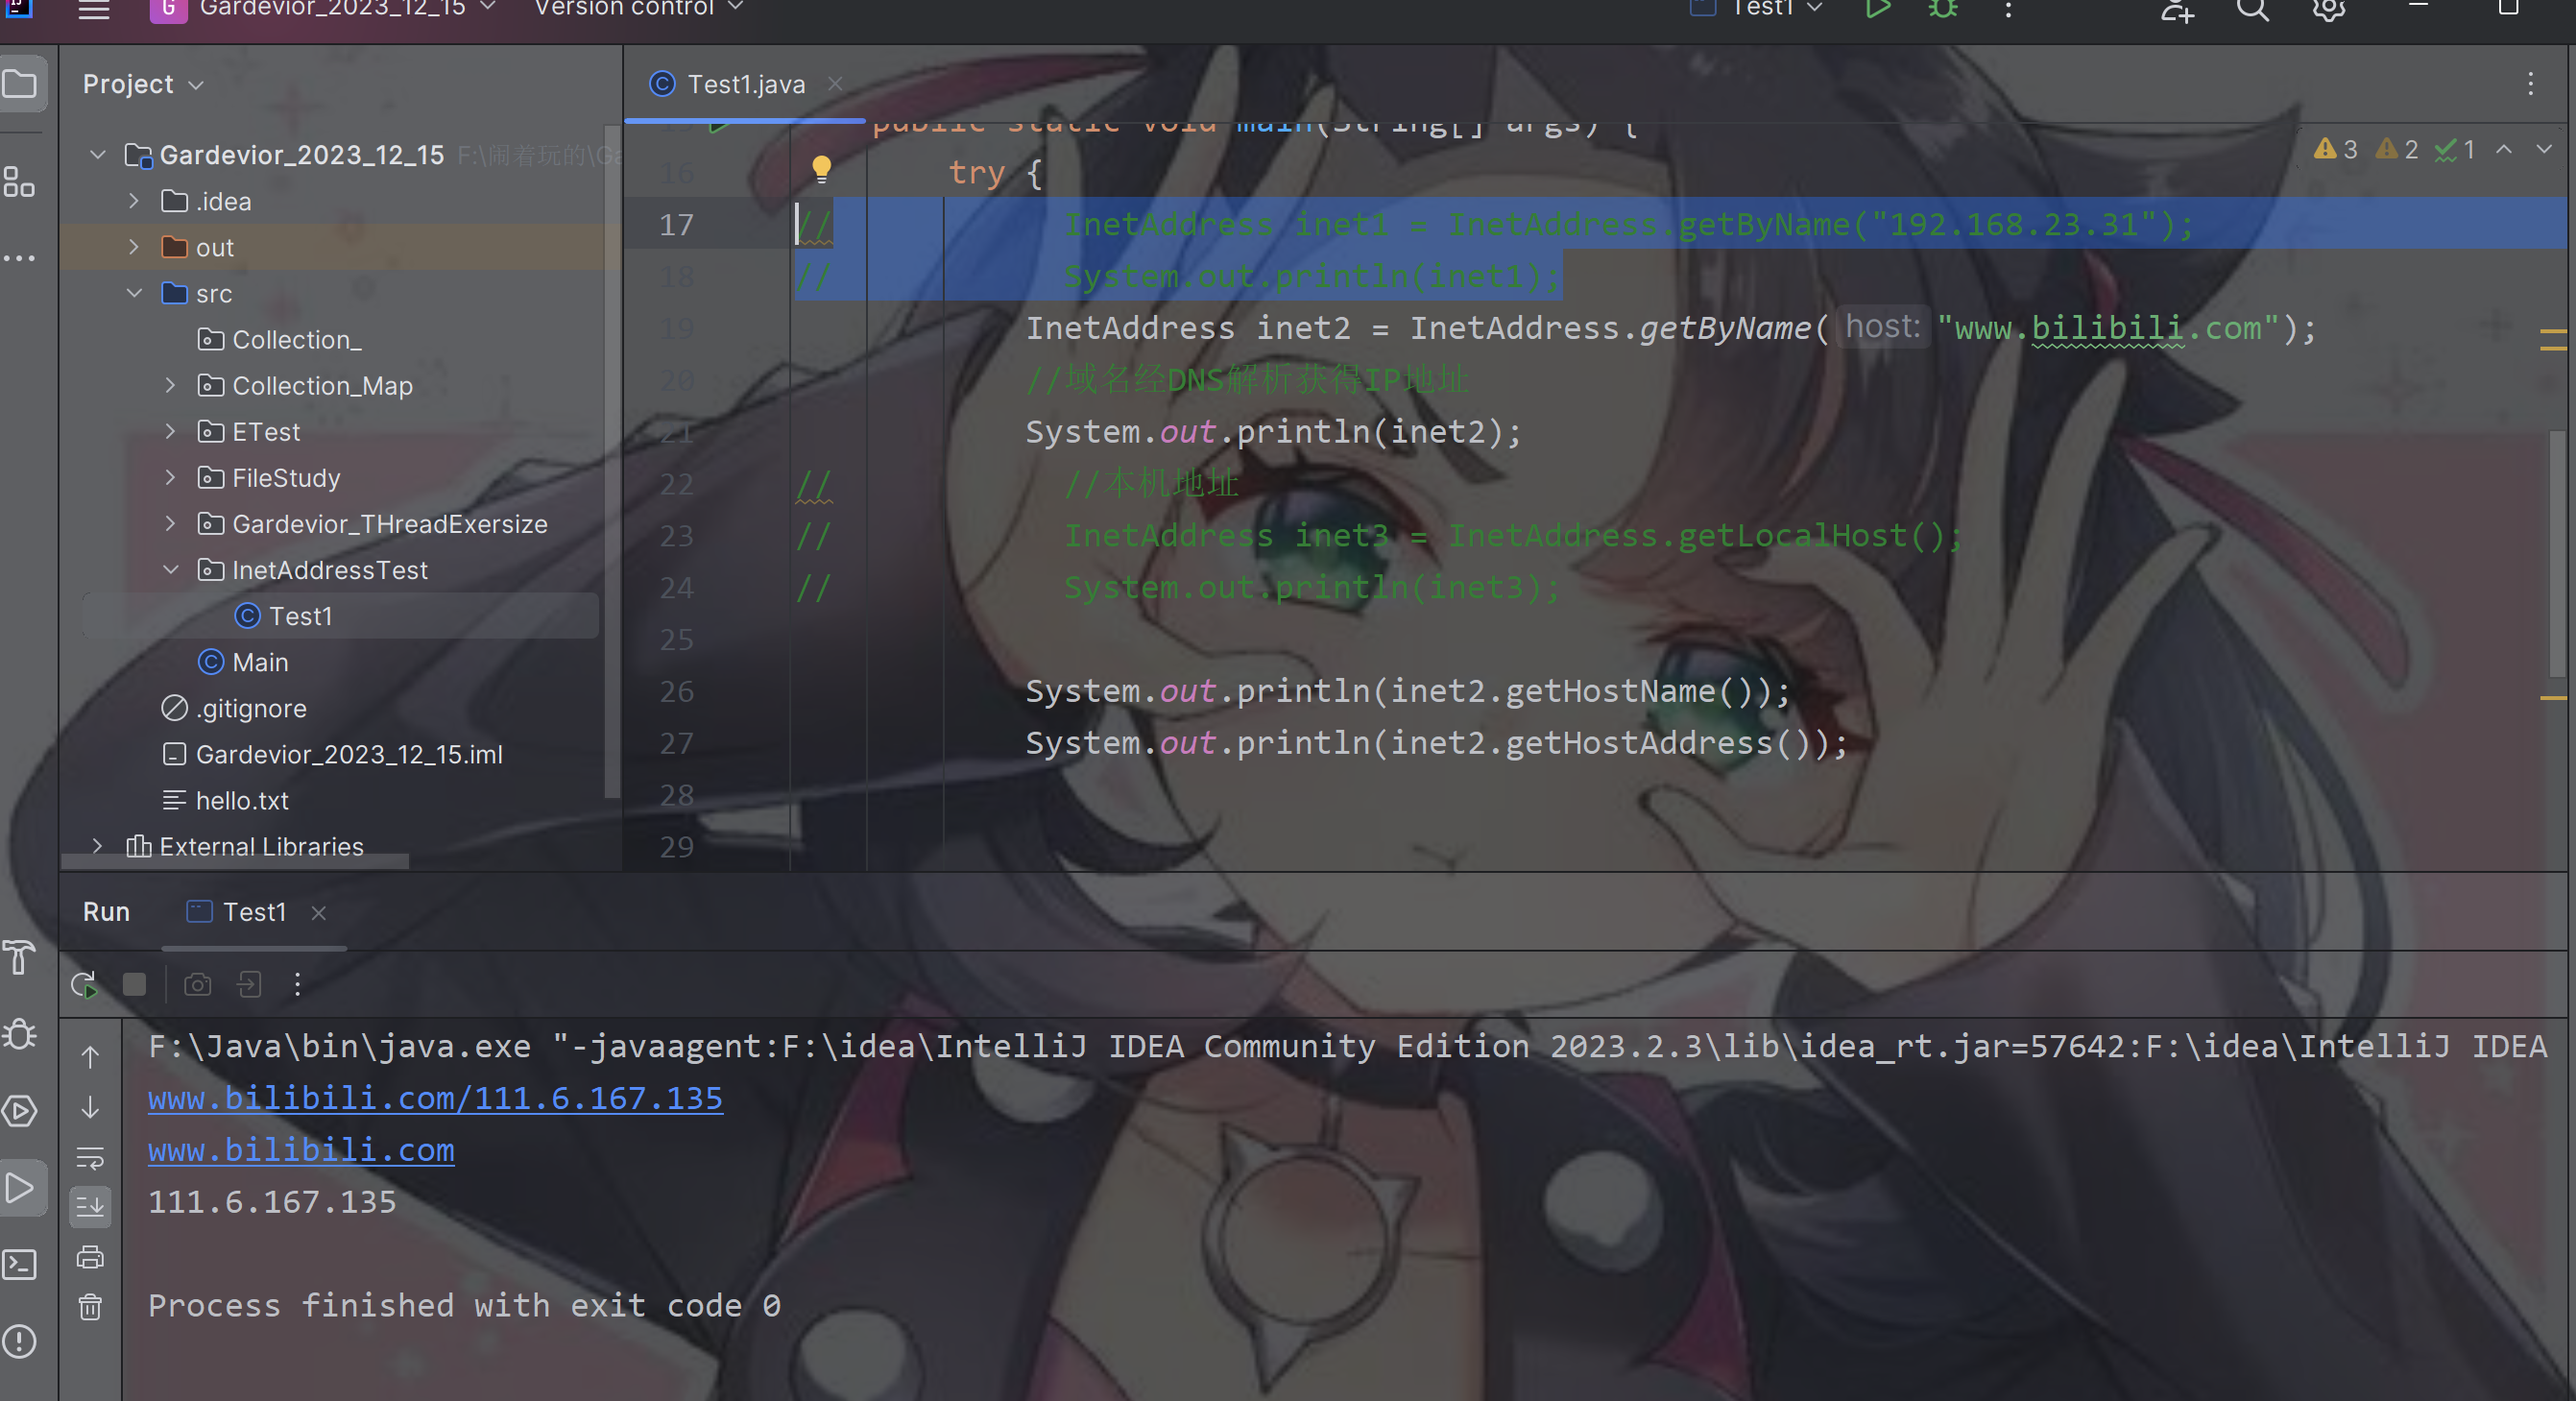
Task: Click the Clear All trash icon
Action: (x=90, y=1307)
